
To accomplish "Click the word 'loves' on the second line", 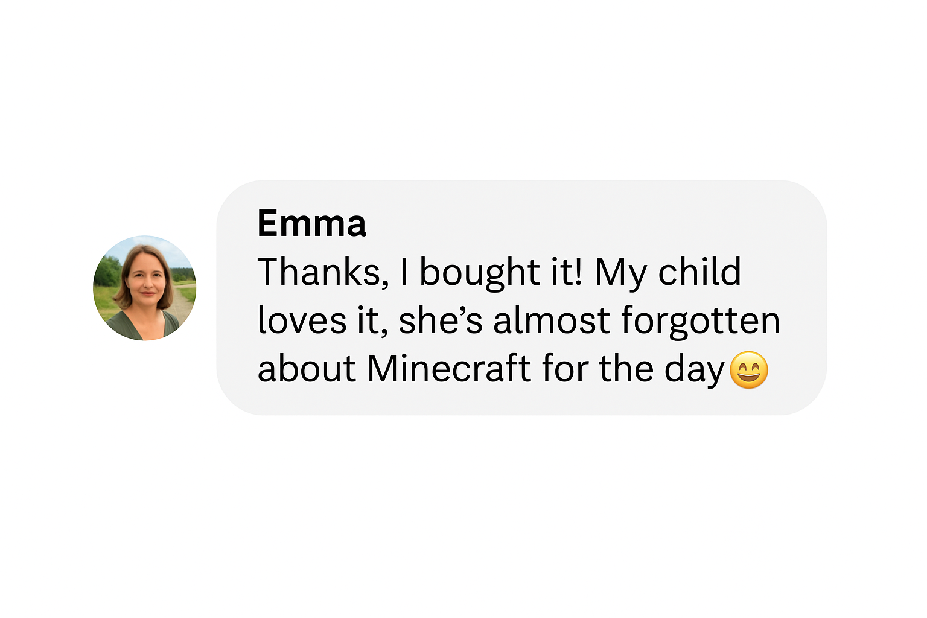I will [x=302, y=320].
